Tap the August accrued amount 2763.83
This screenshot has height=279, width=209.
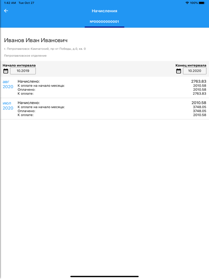click(199, 81)
